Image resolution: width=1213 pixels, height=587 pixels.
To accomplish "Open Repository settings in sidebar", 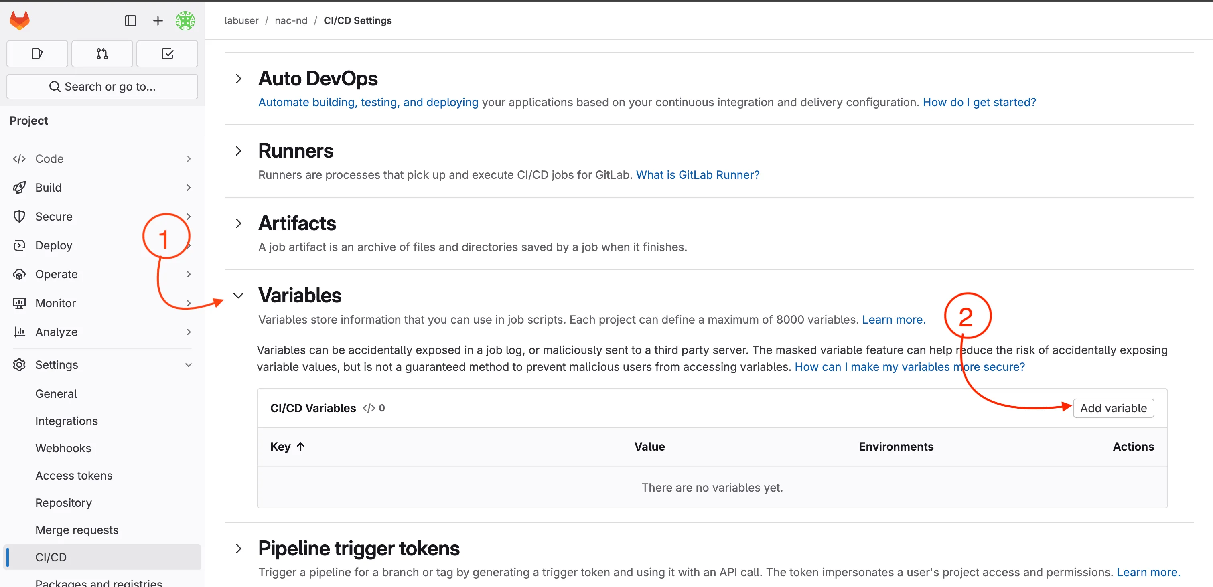I will 63,503.
